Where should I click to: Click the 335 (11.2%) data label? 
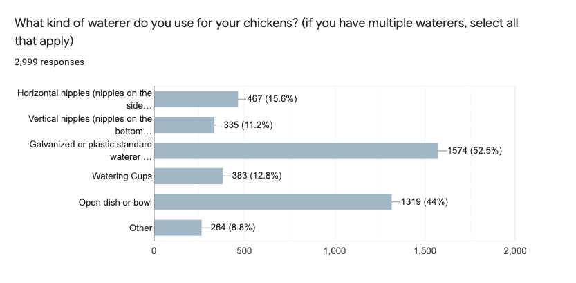point(248,125)
